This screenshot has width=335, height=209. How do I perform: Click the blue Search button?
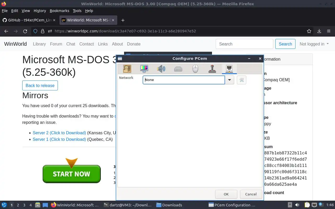tap(285, 44)
